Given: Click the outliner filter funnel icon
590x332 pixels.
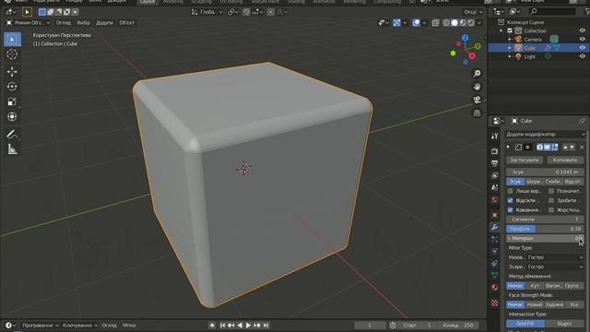Looking at the screenshot, I should 586,12.
